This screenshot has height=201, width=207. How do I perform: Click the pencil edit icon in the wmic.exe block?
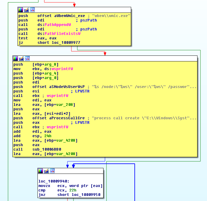coord(26,10)
